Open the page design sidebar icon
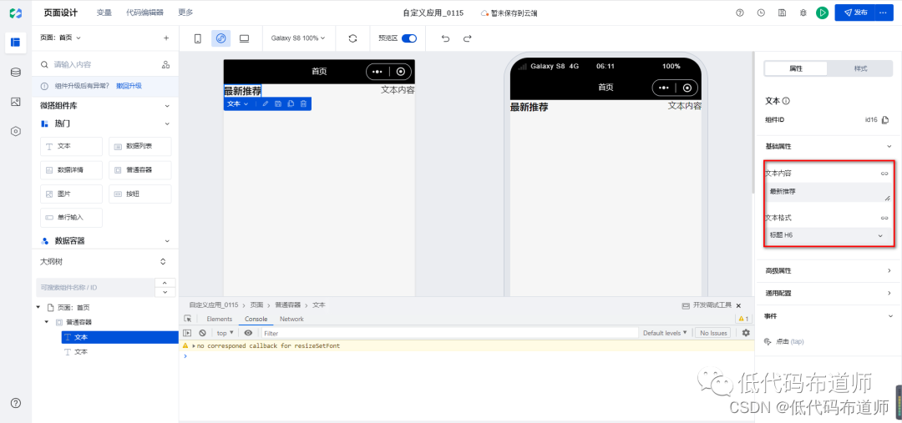 [16, 42]
